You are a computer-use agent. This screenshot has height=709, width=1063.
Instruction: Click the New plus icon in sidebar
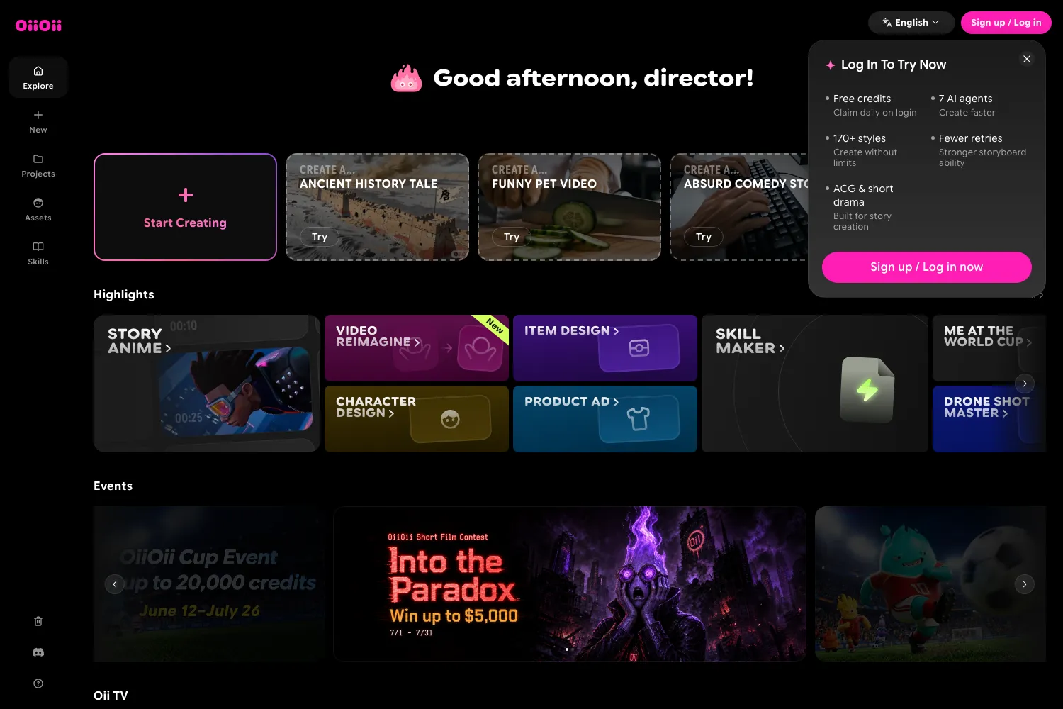(x=38, y=115)
